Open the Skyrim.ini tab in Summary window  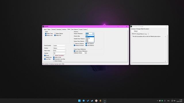tap(134, 34)
